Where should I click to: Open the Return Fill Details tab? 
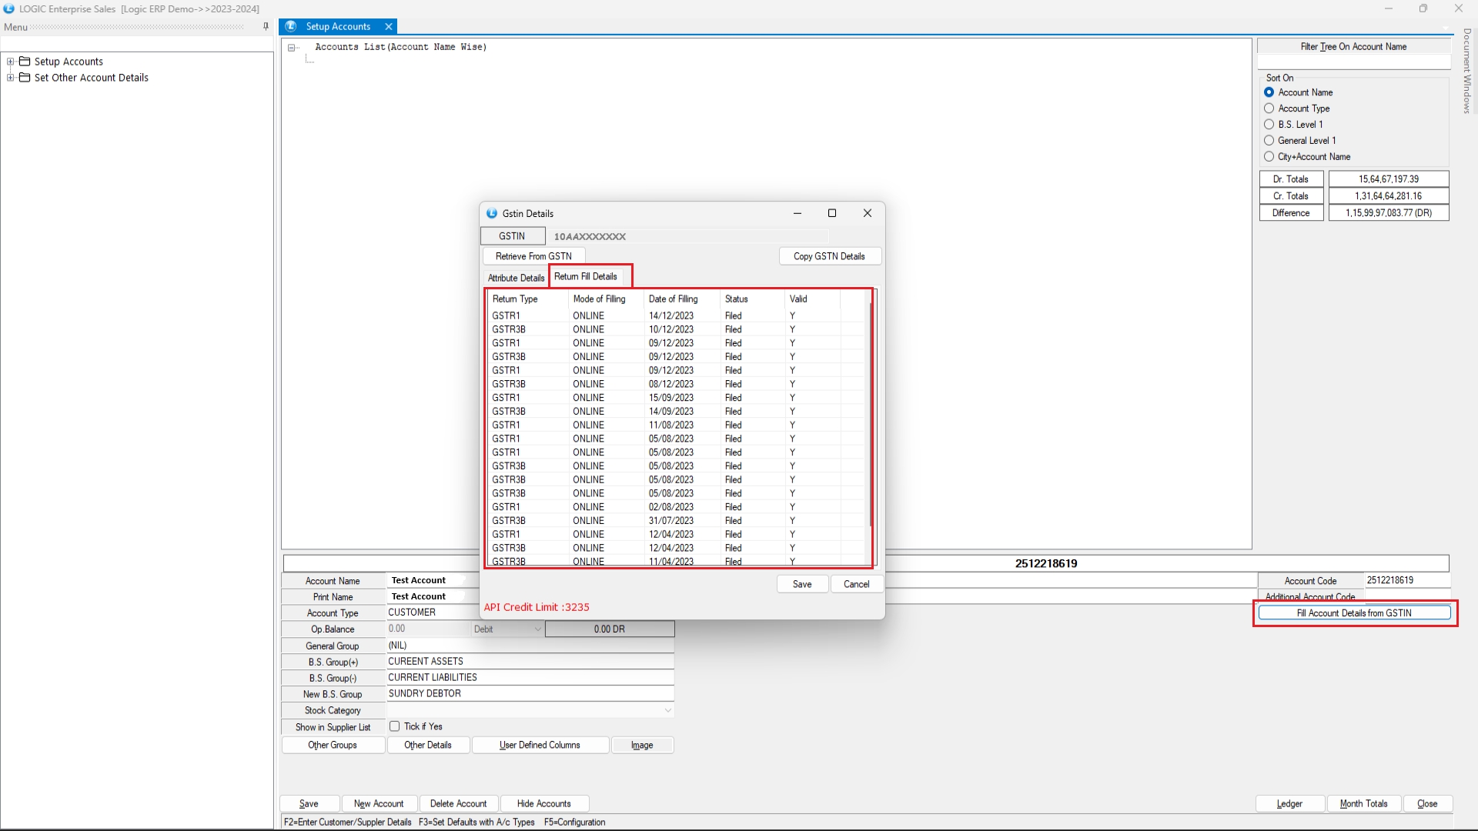point(586,277)
